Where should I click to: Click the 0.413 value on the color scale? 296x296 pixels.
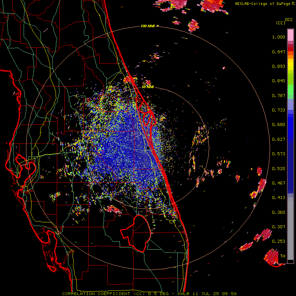click(x=279, y=198)
